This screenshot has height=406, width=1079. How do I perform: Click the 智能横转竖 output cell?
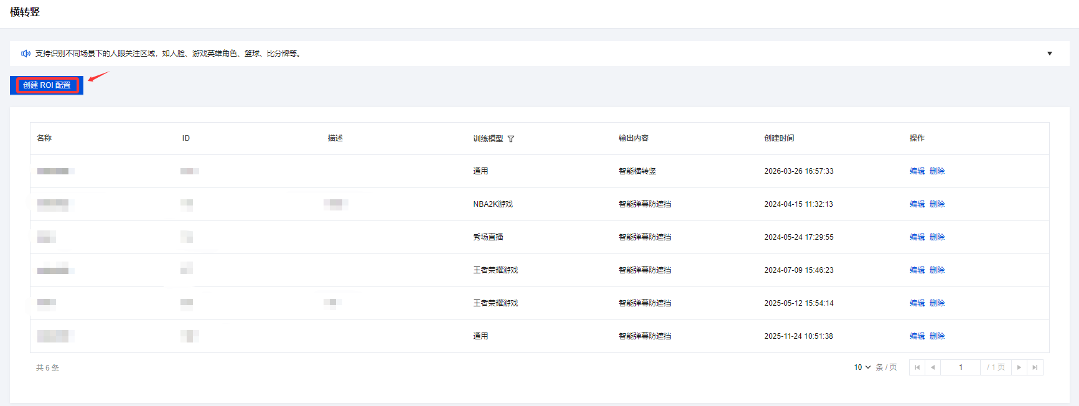[x=637, y=171]
